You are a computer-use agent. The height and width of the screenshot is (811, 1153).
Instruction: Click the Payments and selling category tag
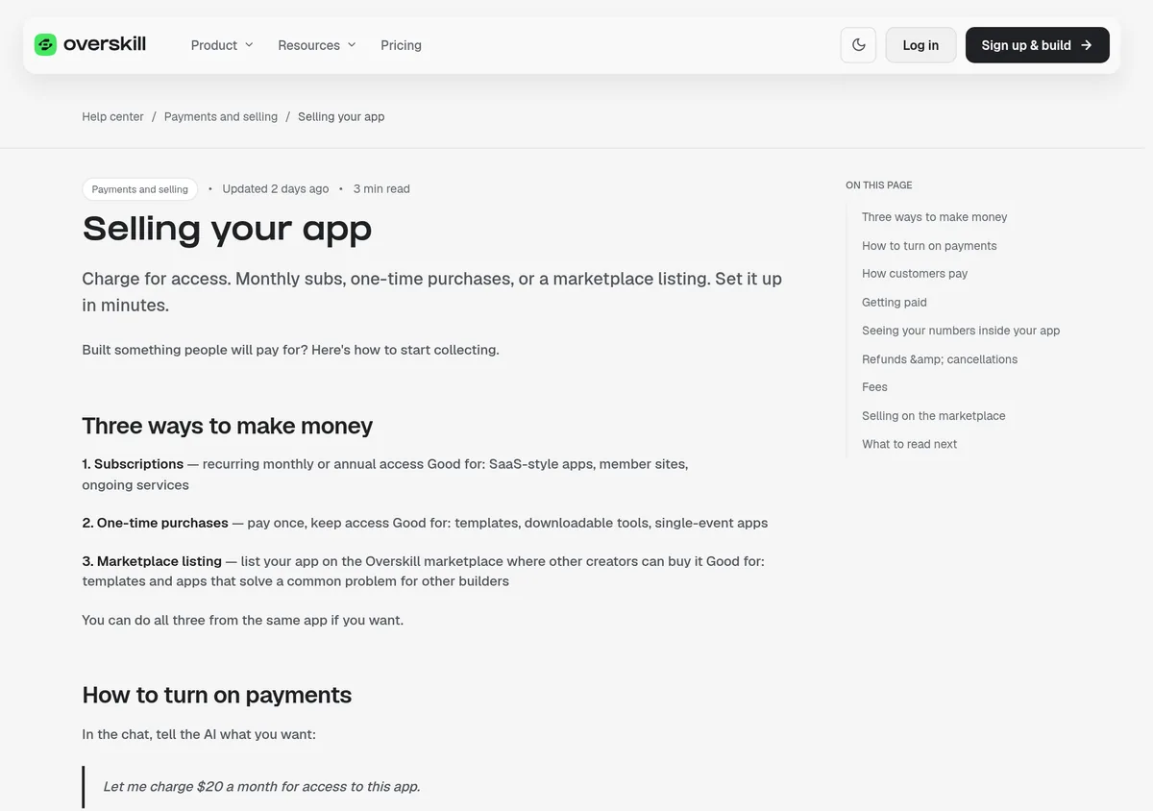pos(140,189)
